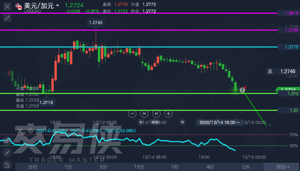Click the info marker on the trend line

pyautogui.click(x=242, y=90)
